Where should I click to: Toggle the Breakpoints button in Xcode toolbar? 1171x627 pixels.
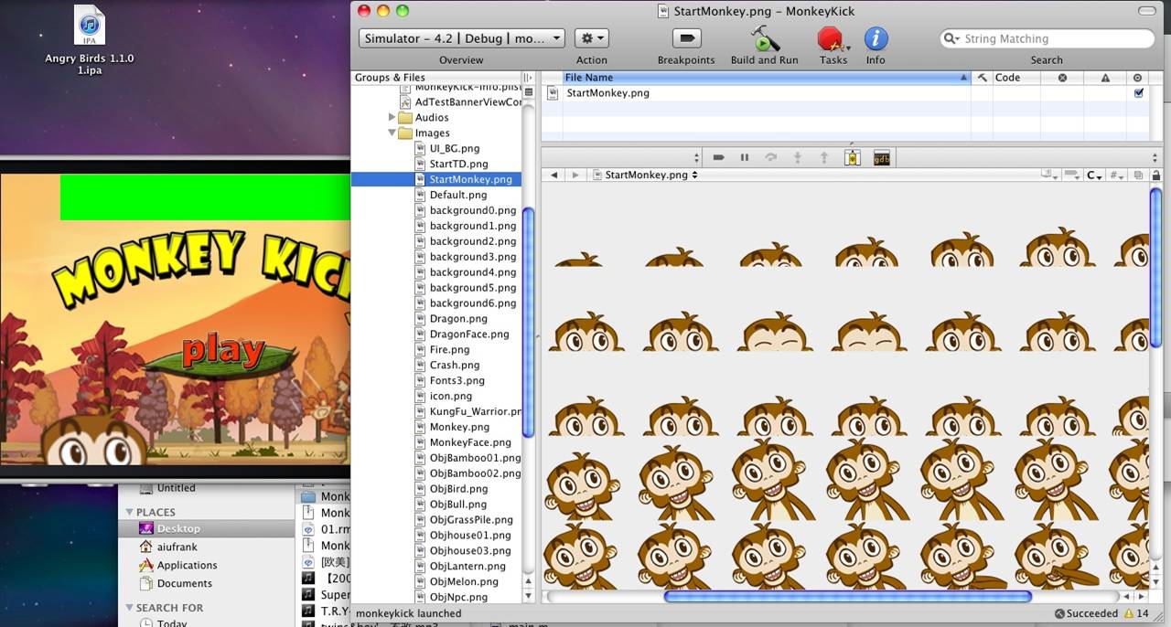(x=686, y=38)
